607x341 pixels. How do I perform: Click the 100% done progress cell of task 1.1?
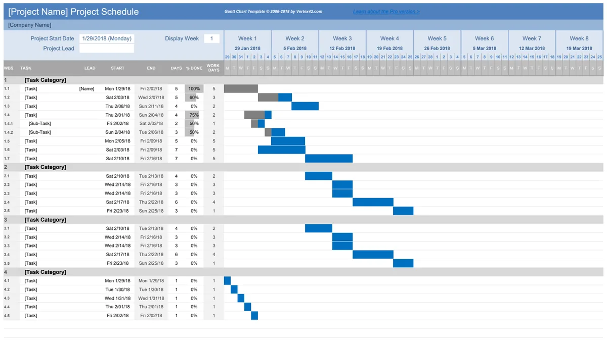click(194, 89)
